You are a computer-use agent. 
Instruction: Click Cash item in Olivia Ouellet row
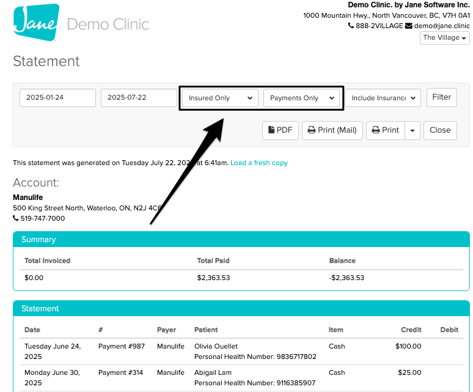[337, 346]
